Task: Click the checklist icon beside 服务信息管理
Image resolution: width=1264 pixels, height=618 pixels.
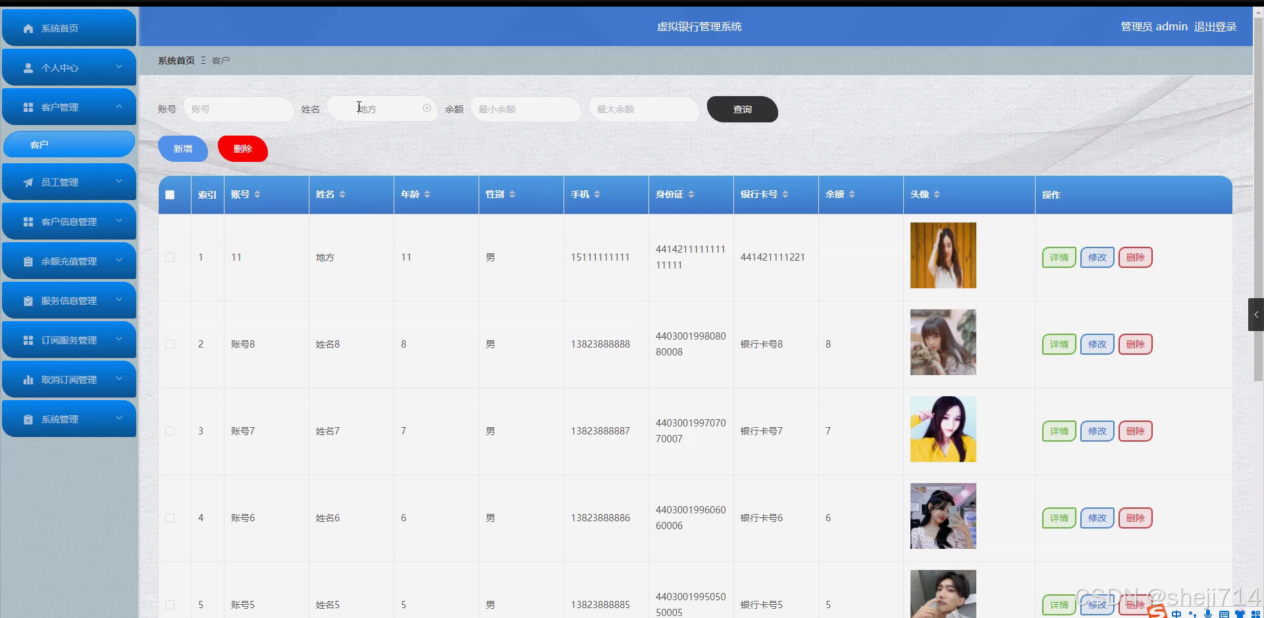Action: click(28, 301)
